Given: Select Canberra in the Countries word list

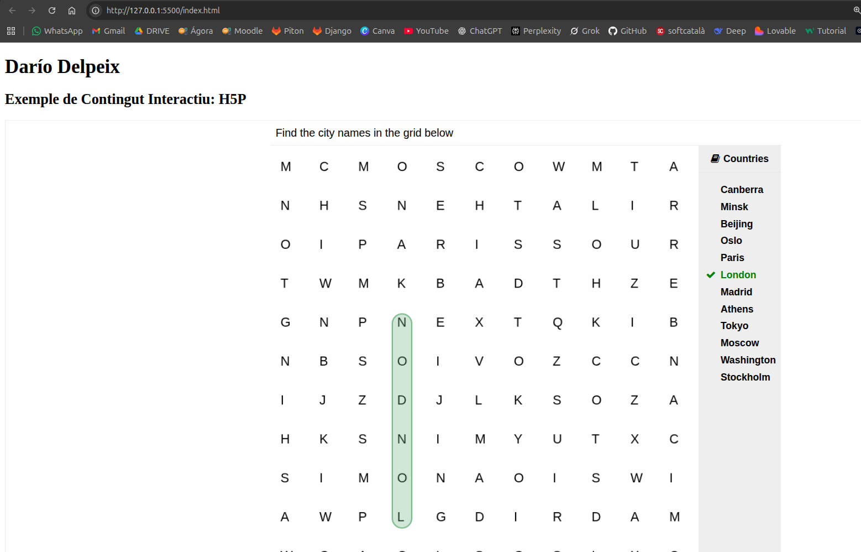Looking at the screenshot, I should click(741, 190).
